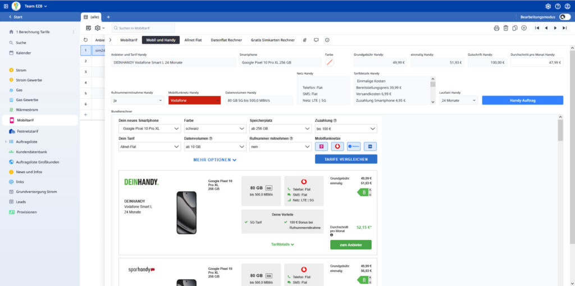Click TARIFE VERGLEICHEN button

346,159
